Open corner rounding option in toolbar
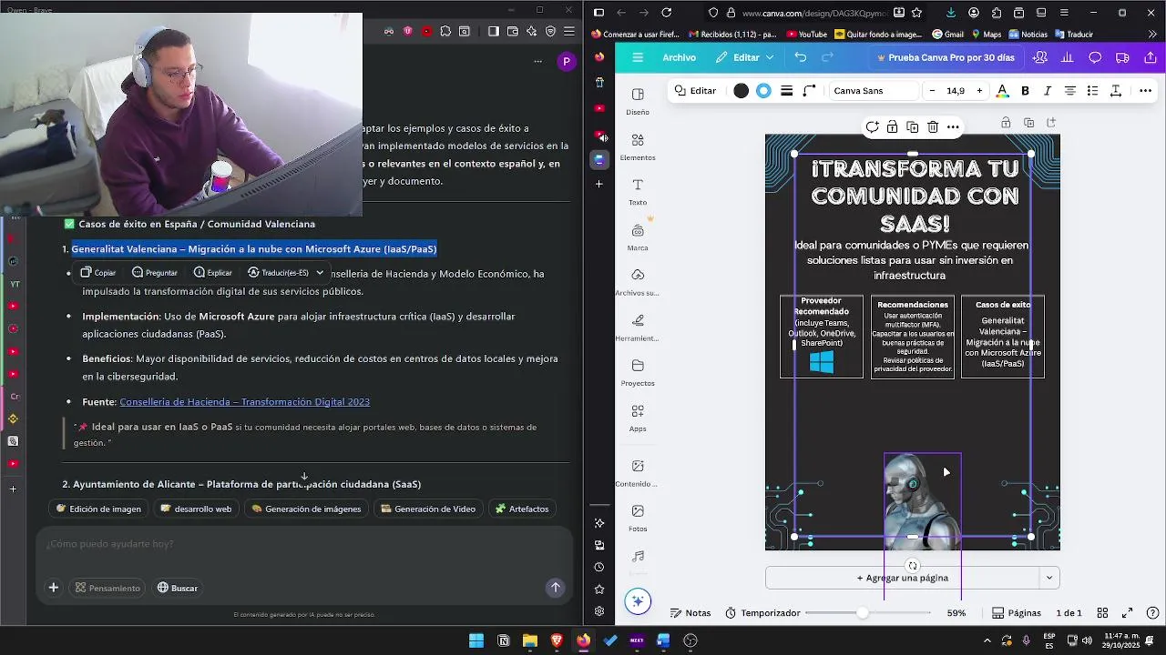The width and height of the screenshot is (1166, 655). point(809,91)
